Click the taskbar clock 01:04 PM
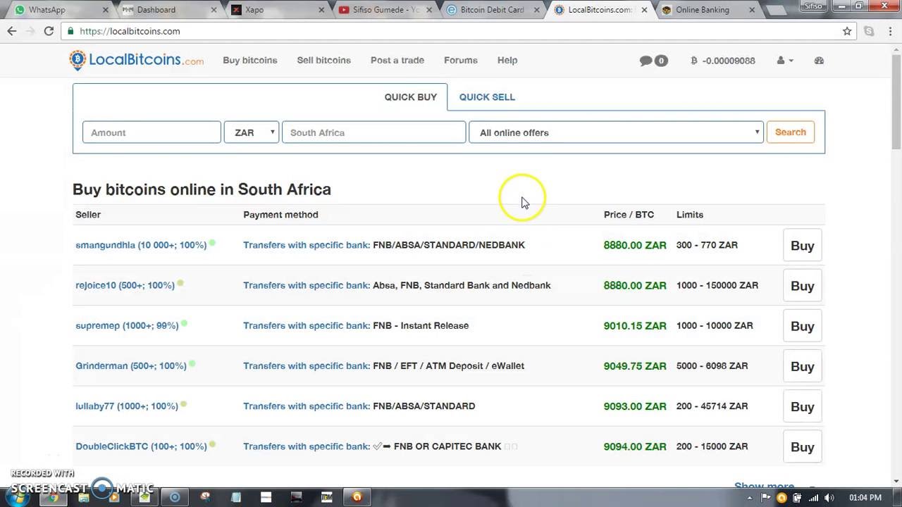 coord(865,497)
